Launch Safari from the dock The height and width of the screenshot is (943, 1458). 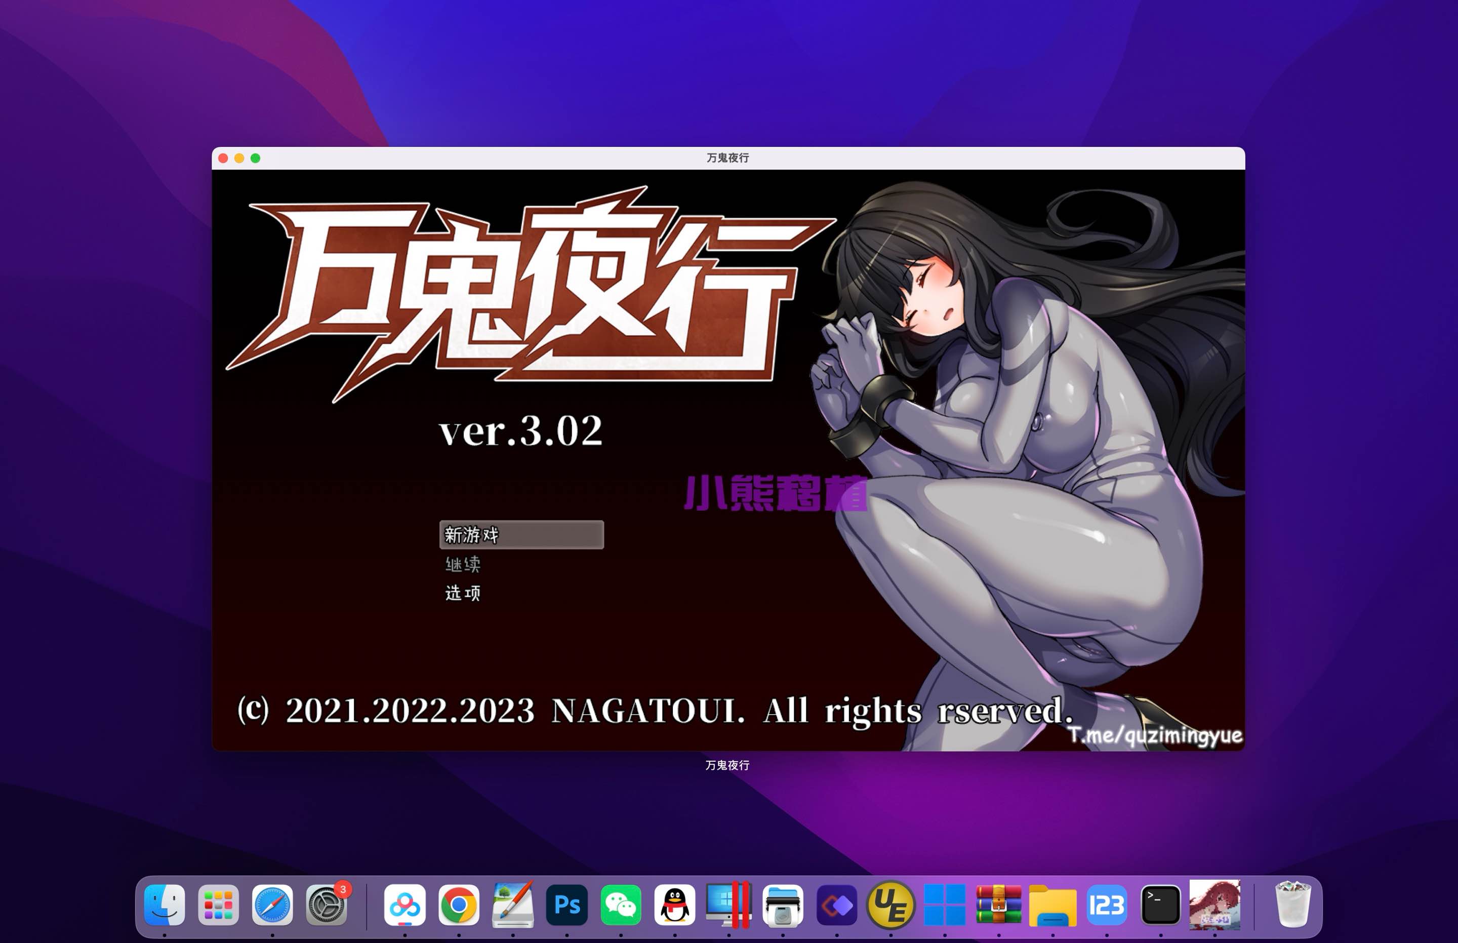click(x=272, y=905)
